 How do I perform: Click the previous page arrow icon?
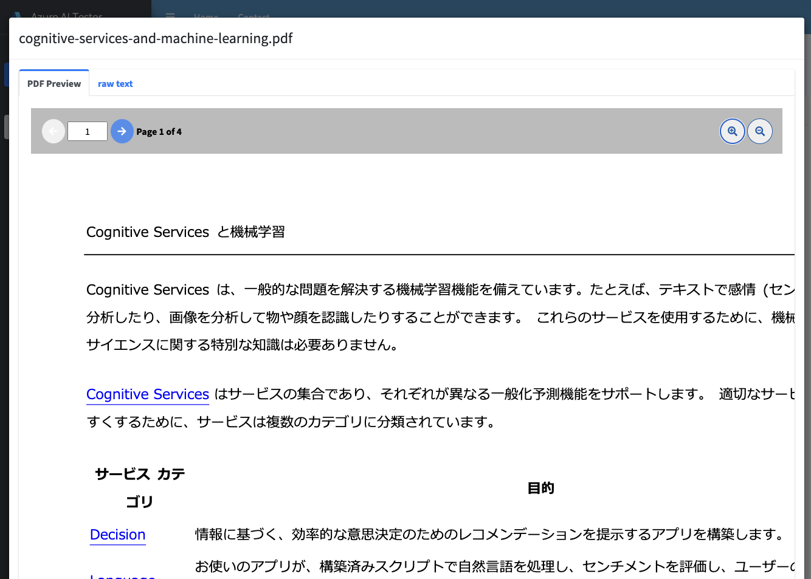(53, 131)
